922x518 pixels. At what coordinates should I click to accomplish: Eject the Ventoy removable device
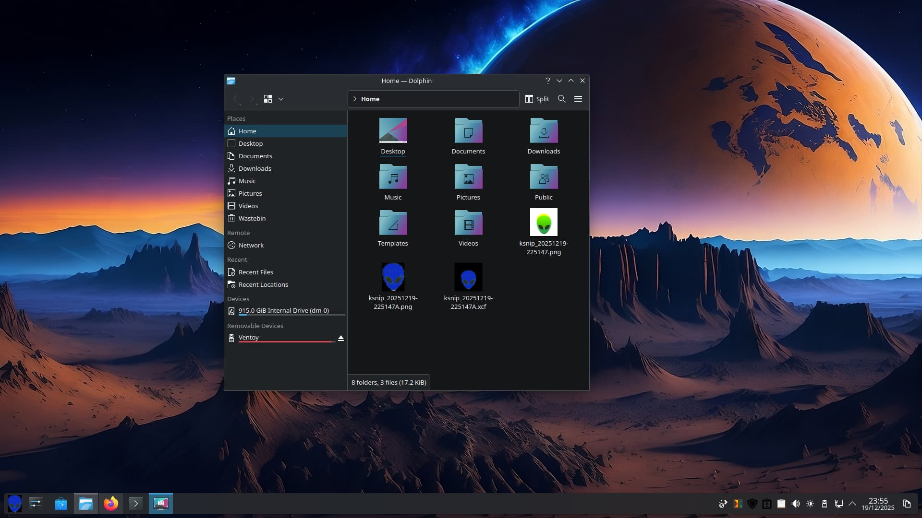(341, 338)
